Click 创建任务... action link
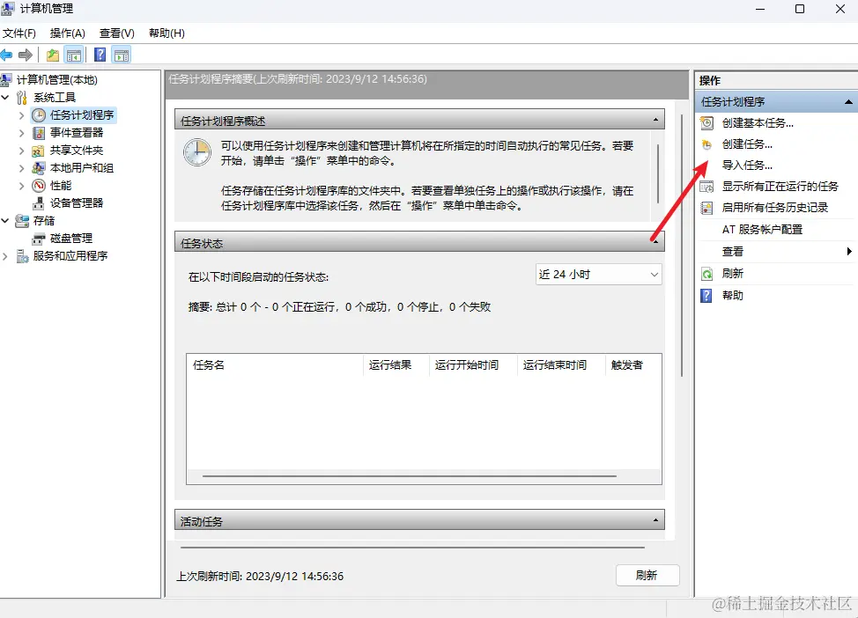Viewport: 858px width, 618px height. [x=747, y=144]
